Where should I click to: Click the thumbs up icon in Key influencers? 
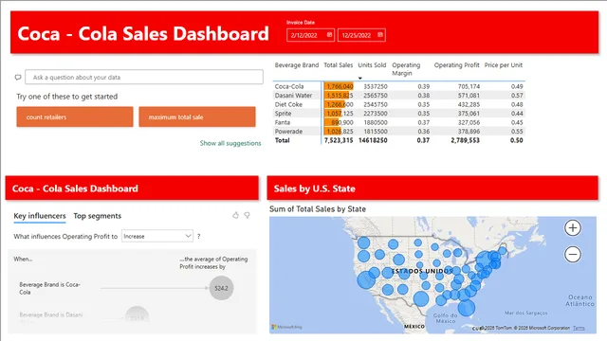pyautogui.click(x=235, y=215)
